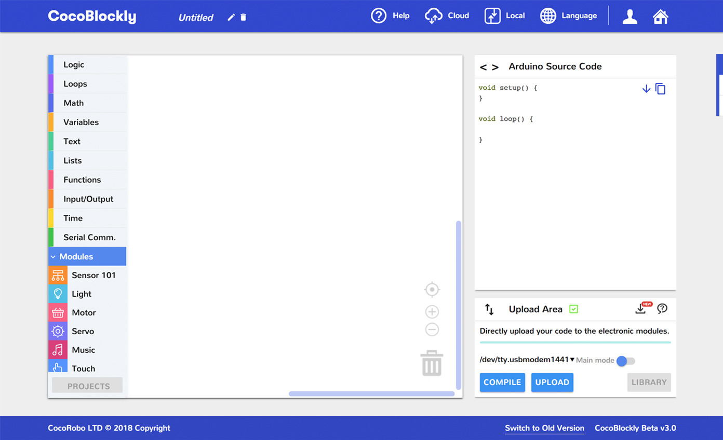Toggle green Upload Area checkbox
Image resolution: width=723 pixels, height=440 pixels.
coord(573,309)
